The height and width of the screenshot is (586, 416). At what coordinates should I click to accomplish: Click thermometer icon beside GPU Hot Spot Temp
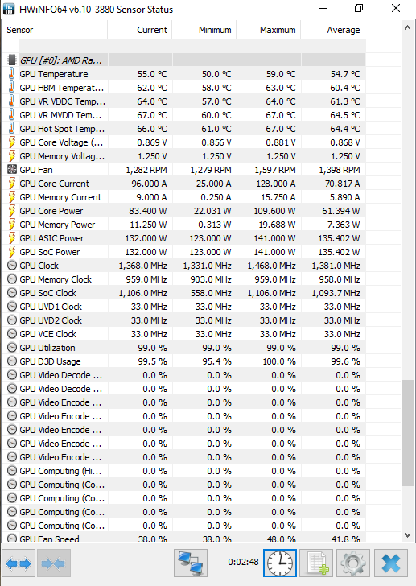(12, 129)
